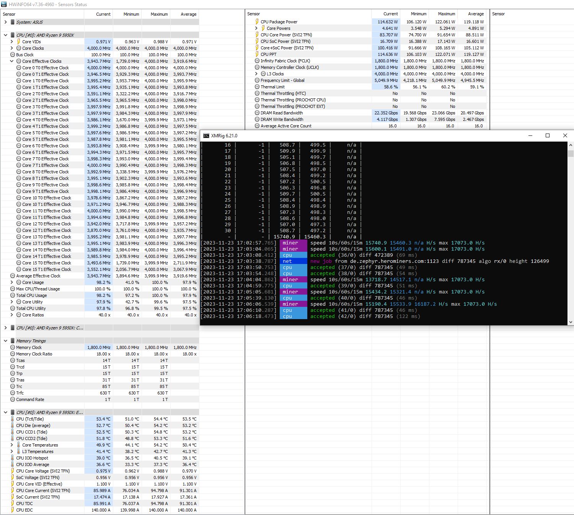The height and width of the screenshot is (515, 574).
Task: Expand the L3 Clocks row
Action: point(256,74)
